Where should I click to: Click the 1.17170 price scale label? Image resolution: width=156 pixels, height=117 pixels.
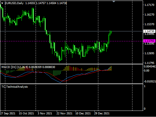149,5
